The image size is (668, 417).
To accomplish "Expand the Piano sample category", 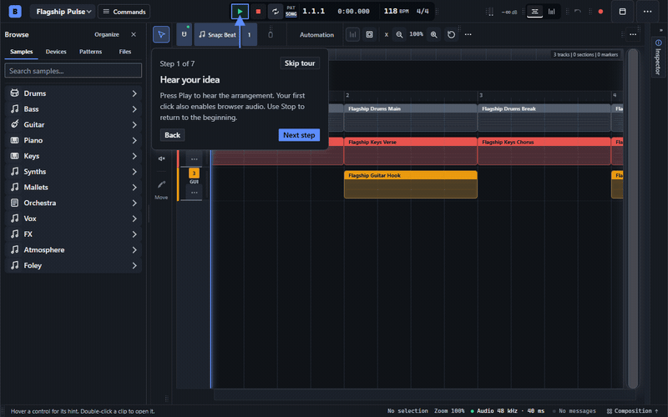I will tap(73, 140).
